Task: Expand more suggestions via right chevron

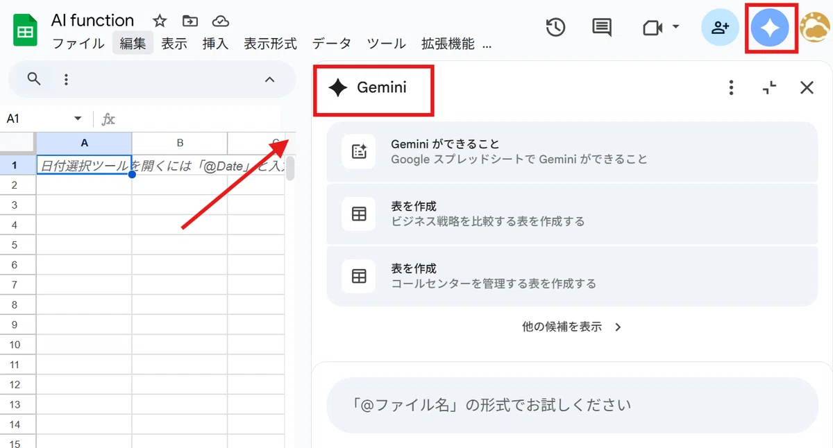Action: pos(619,327)
